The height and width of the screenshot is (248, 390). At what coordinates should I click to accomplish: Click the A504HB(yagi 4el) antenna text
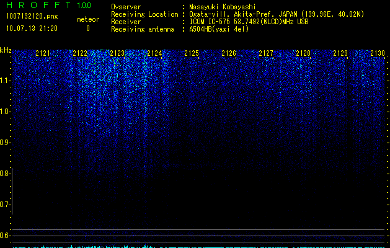(x=219, y=29)
